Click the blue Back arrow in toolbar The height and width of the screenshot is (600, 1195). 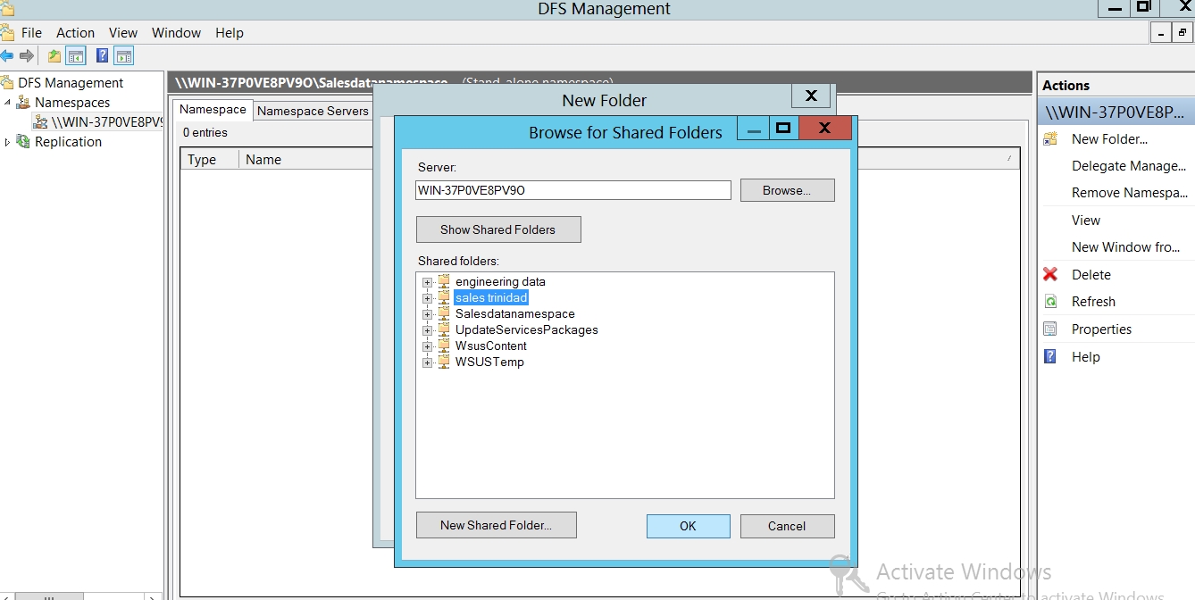click(7, 56)
